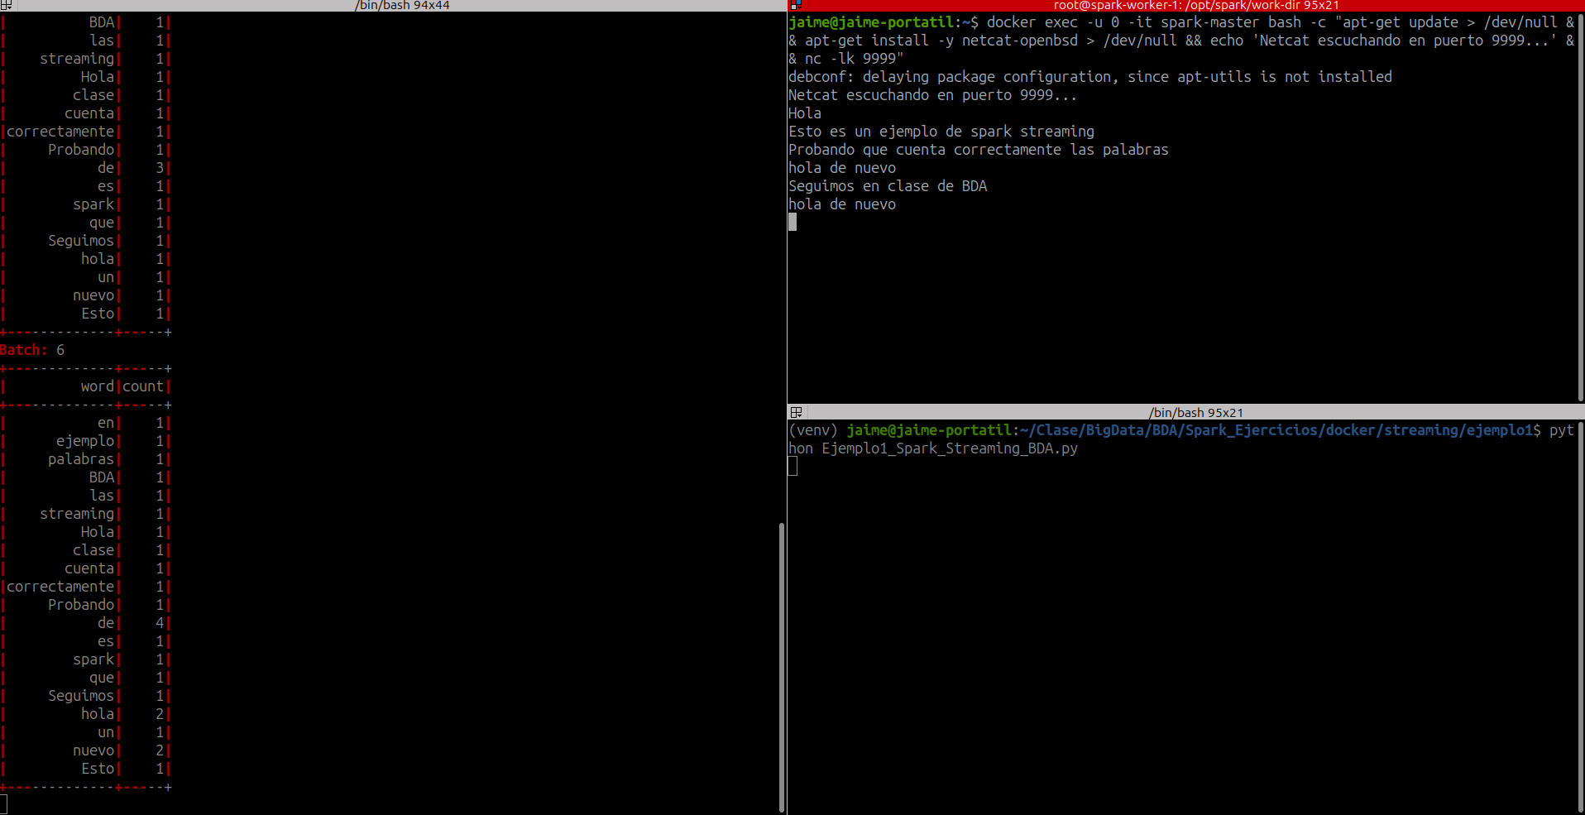Select the /bin/bash 94x44 title bar
1585x815 pixels.
[x=402, y=5]
